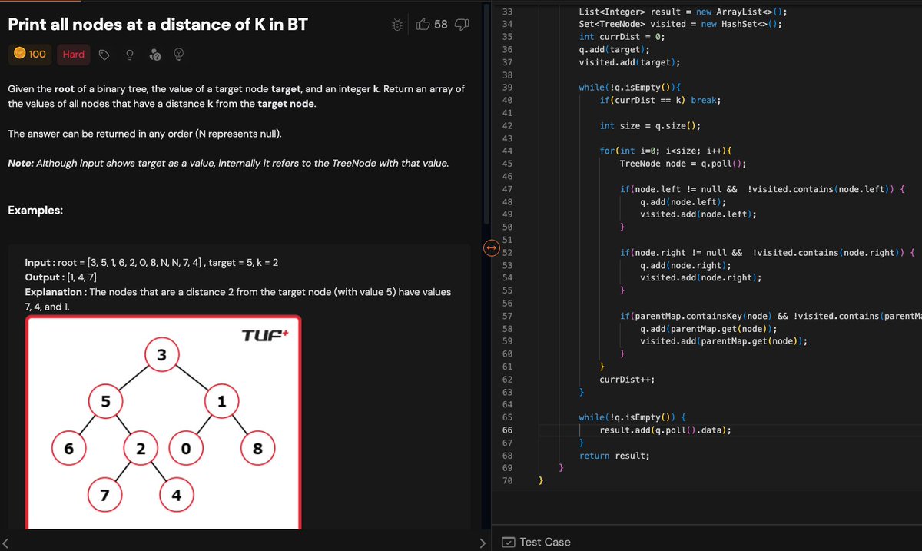Click 'TreeNode node = q.poll();' line
The image size is (922, 551).
click(683, 164)
